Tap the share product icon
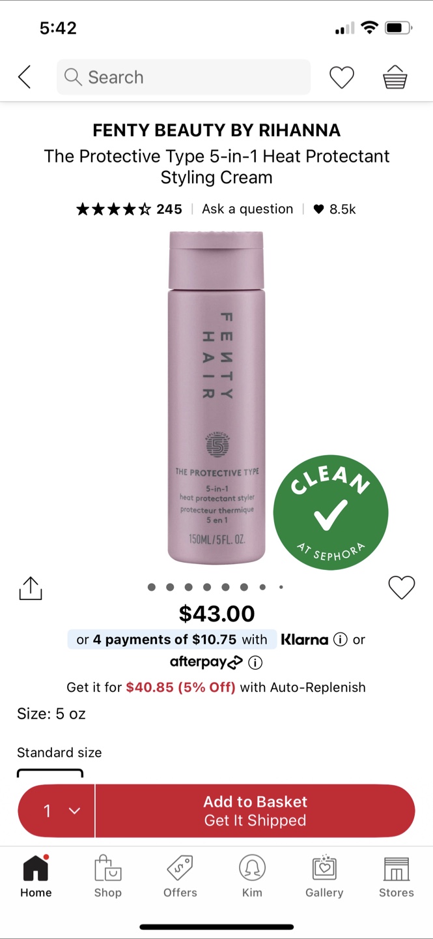Image resolution: width=433 pixels, height=939 pixels. (x=30, y=588)
